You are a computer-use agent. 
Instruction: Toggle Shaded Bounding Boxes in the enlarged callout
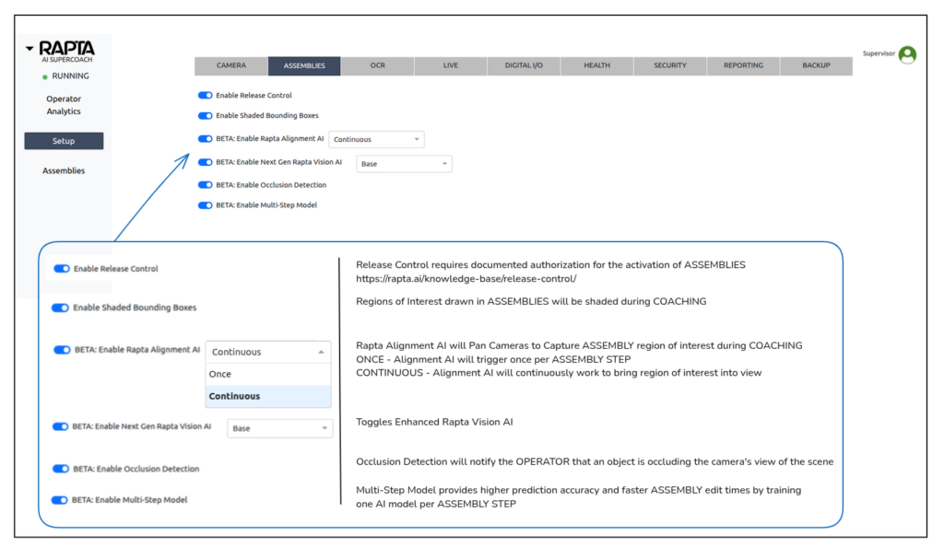(x=60, y=308)
